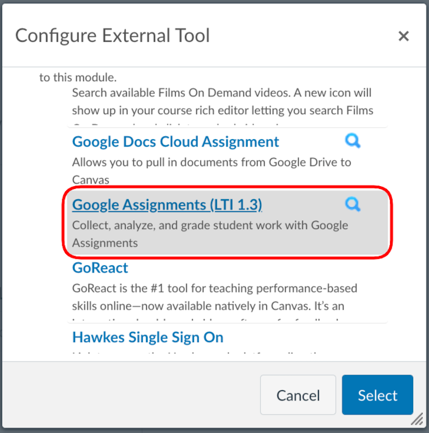429x433 pixels.
Task: Click the magnifier icon beside Google Assignments (LTI 1.3)
Action: [353, 204]
